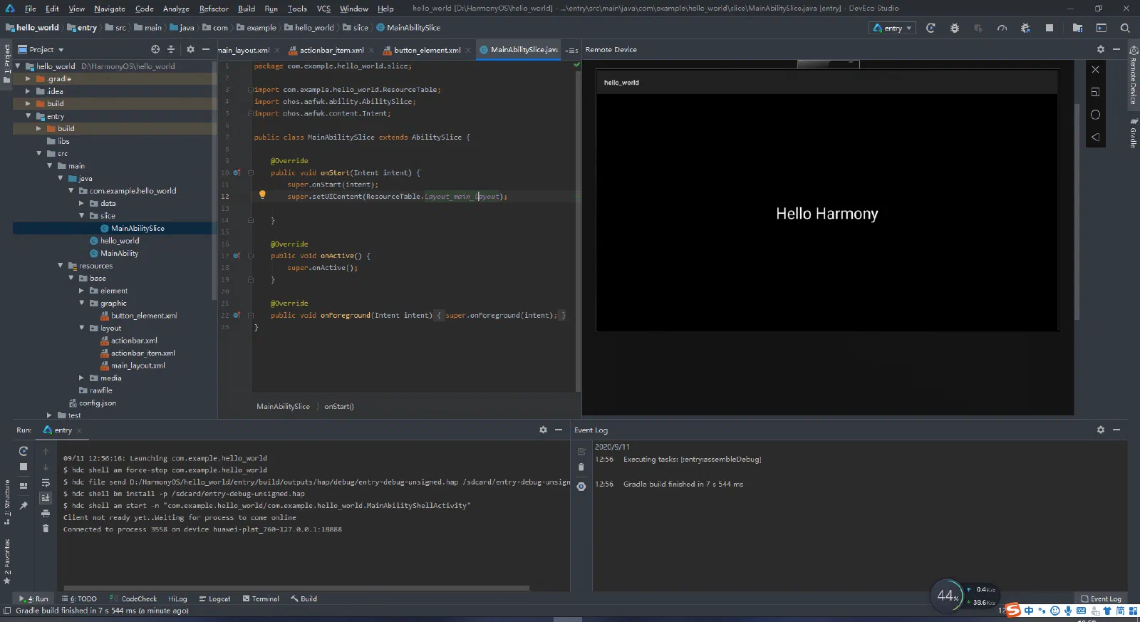Click locate-in-project target icon in Project panel
Image resolution: width=1140 pixels, height=622 pixels.
(155, 49)
